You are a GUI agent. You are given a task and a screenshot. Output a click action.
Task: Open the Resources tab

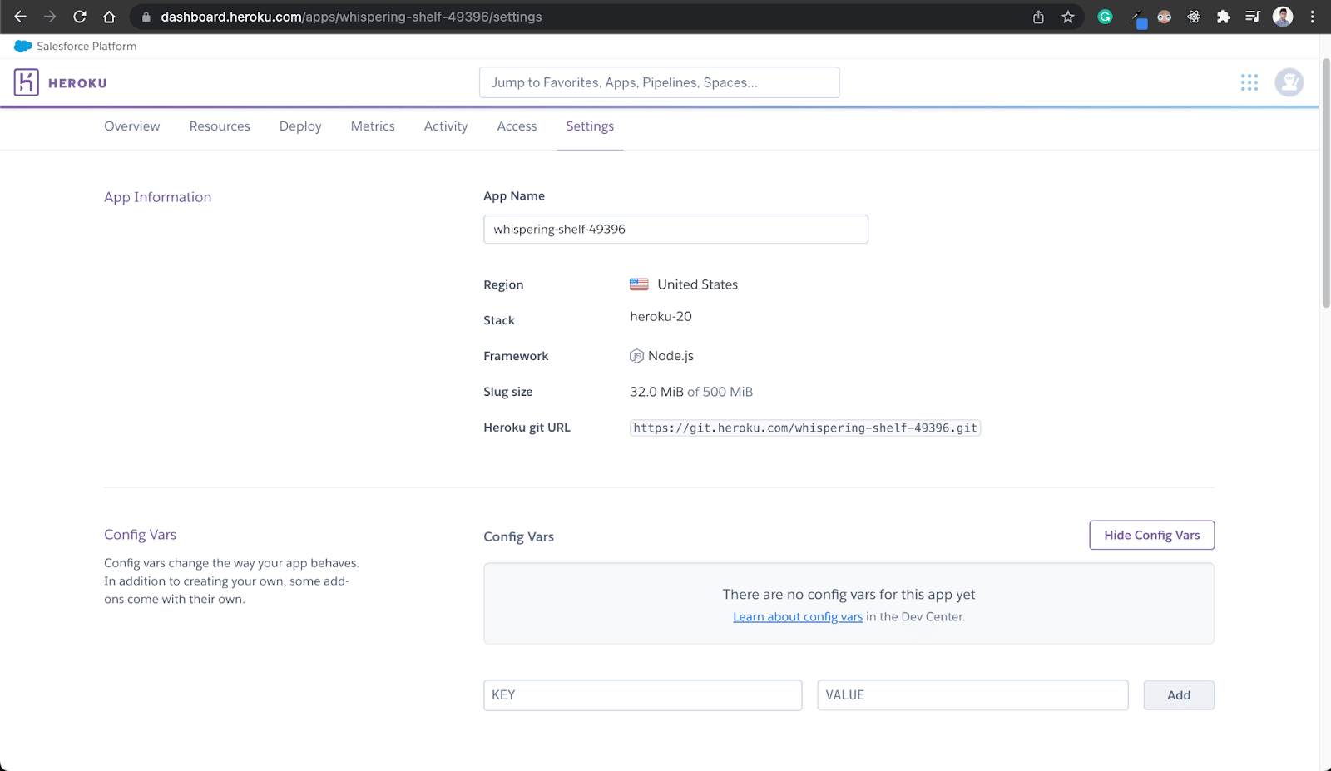click(x=220, y=126)
